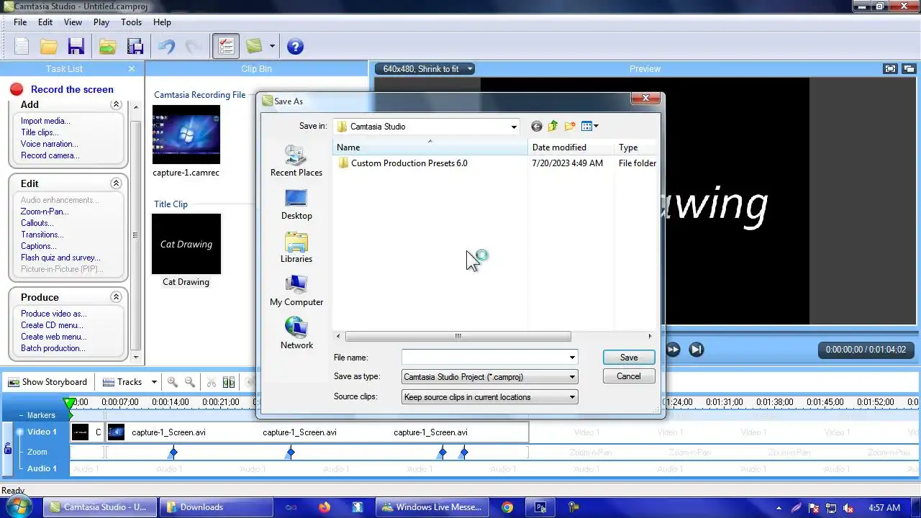The image size is (921, 518).
Task: Click the timeline zoom in magnifier icon
Action: (x=173, y=382)
